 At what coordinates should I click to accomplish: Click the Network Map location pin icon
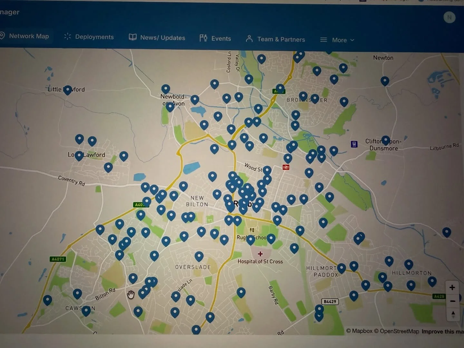(2, 36)
